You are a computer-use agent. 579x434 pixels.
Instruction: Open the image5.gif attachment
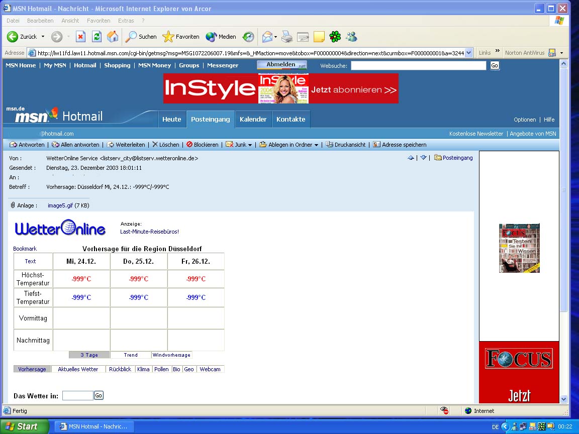point(60,205)
